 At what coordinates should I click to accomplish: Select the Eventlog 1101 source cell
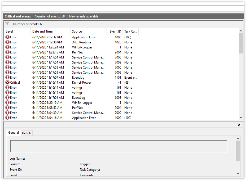coord(78,77)
